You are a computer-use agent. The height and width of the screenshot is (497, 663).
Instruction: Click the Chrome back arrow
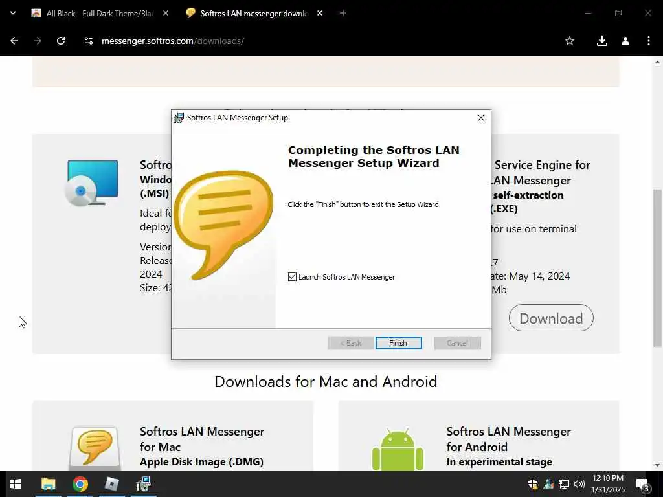pos(14,41)
